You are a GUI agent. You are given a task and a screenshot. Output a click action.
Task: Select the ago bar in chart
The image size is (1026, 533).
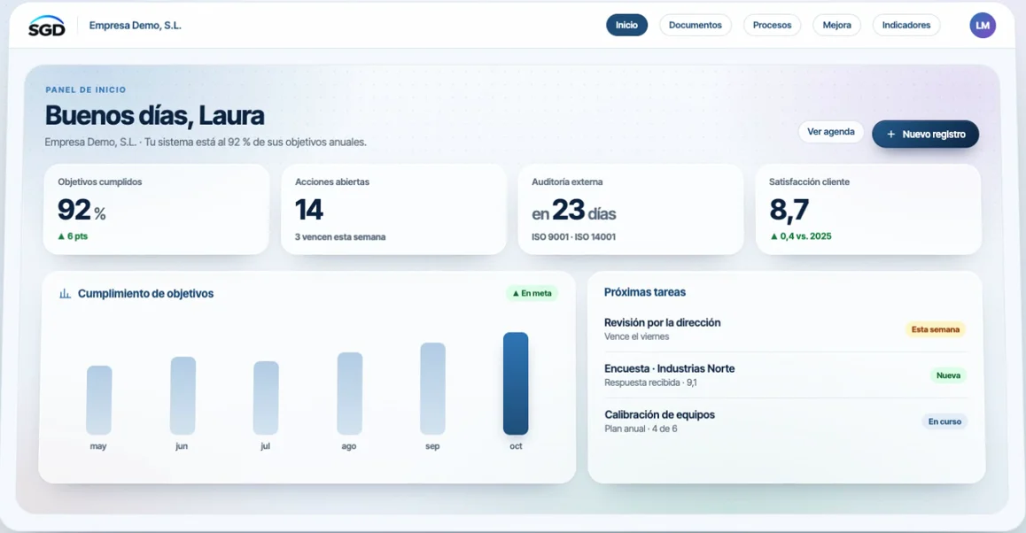click(349, 394)
